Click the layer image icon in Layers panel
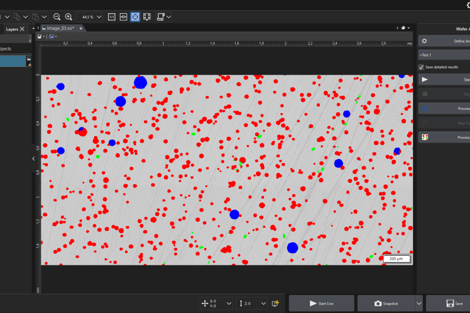Viewport: 470px width, 313px height. click(29, 59)
